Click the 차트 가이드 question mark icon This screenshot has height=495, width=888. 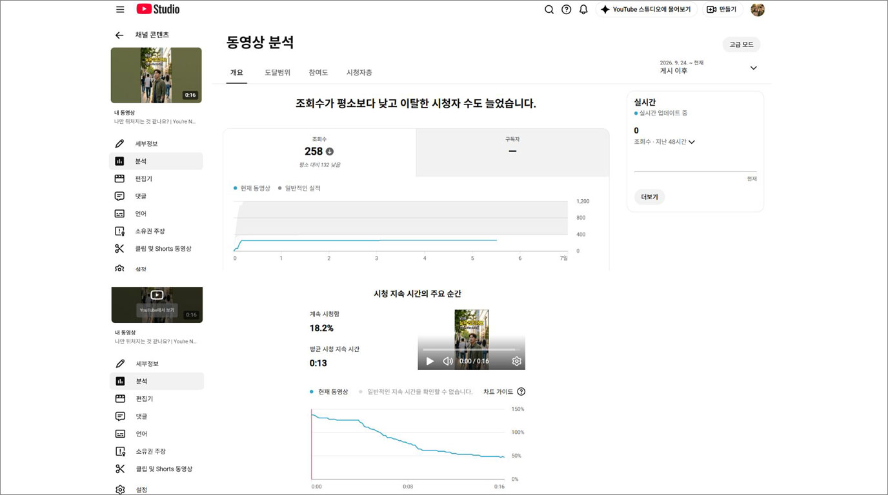tap(521, 392)
